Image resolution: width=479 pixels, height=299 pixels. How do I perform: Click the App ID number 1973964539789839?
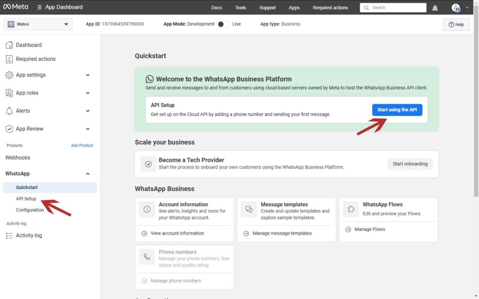[123, 24]
